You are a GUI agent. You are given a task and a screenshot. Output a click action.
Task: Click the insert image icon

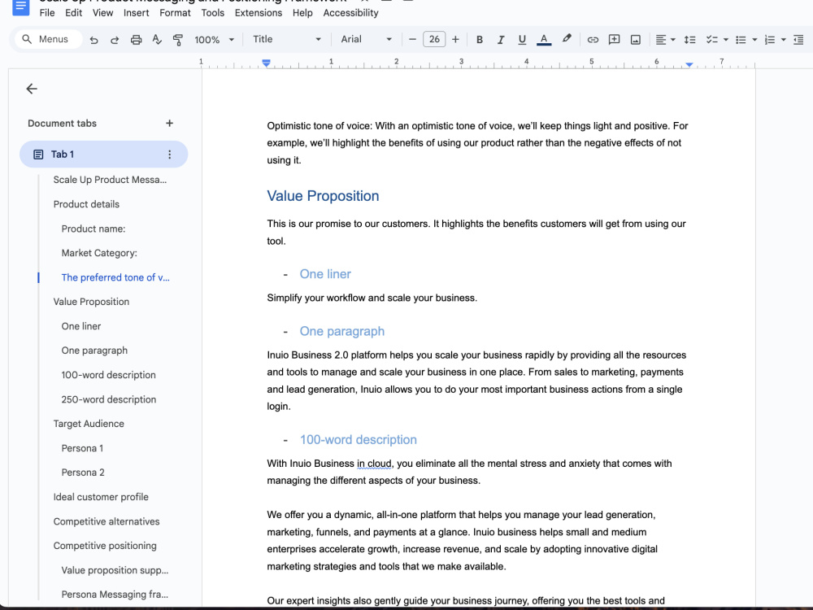click(x=635, y=40)
